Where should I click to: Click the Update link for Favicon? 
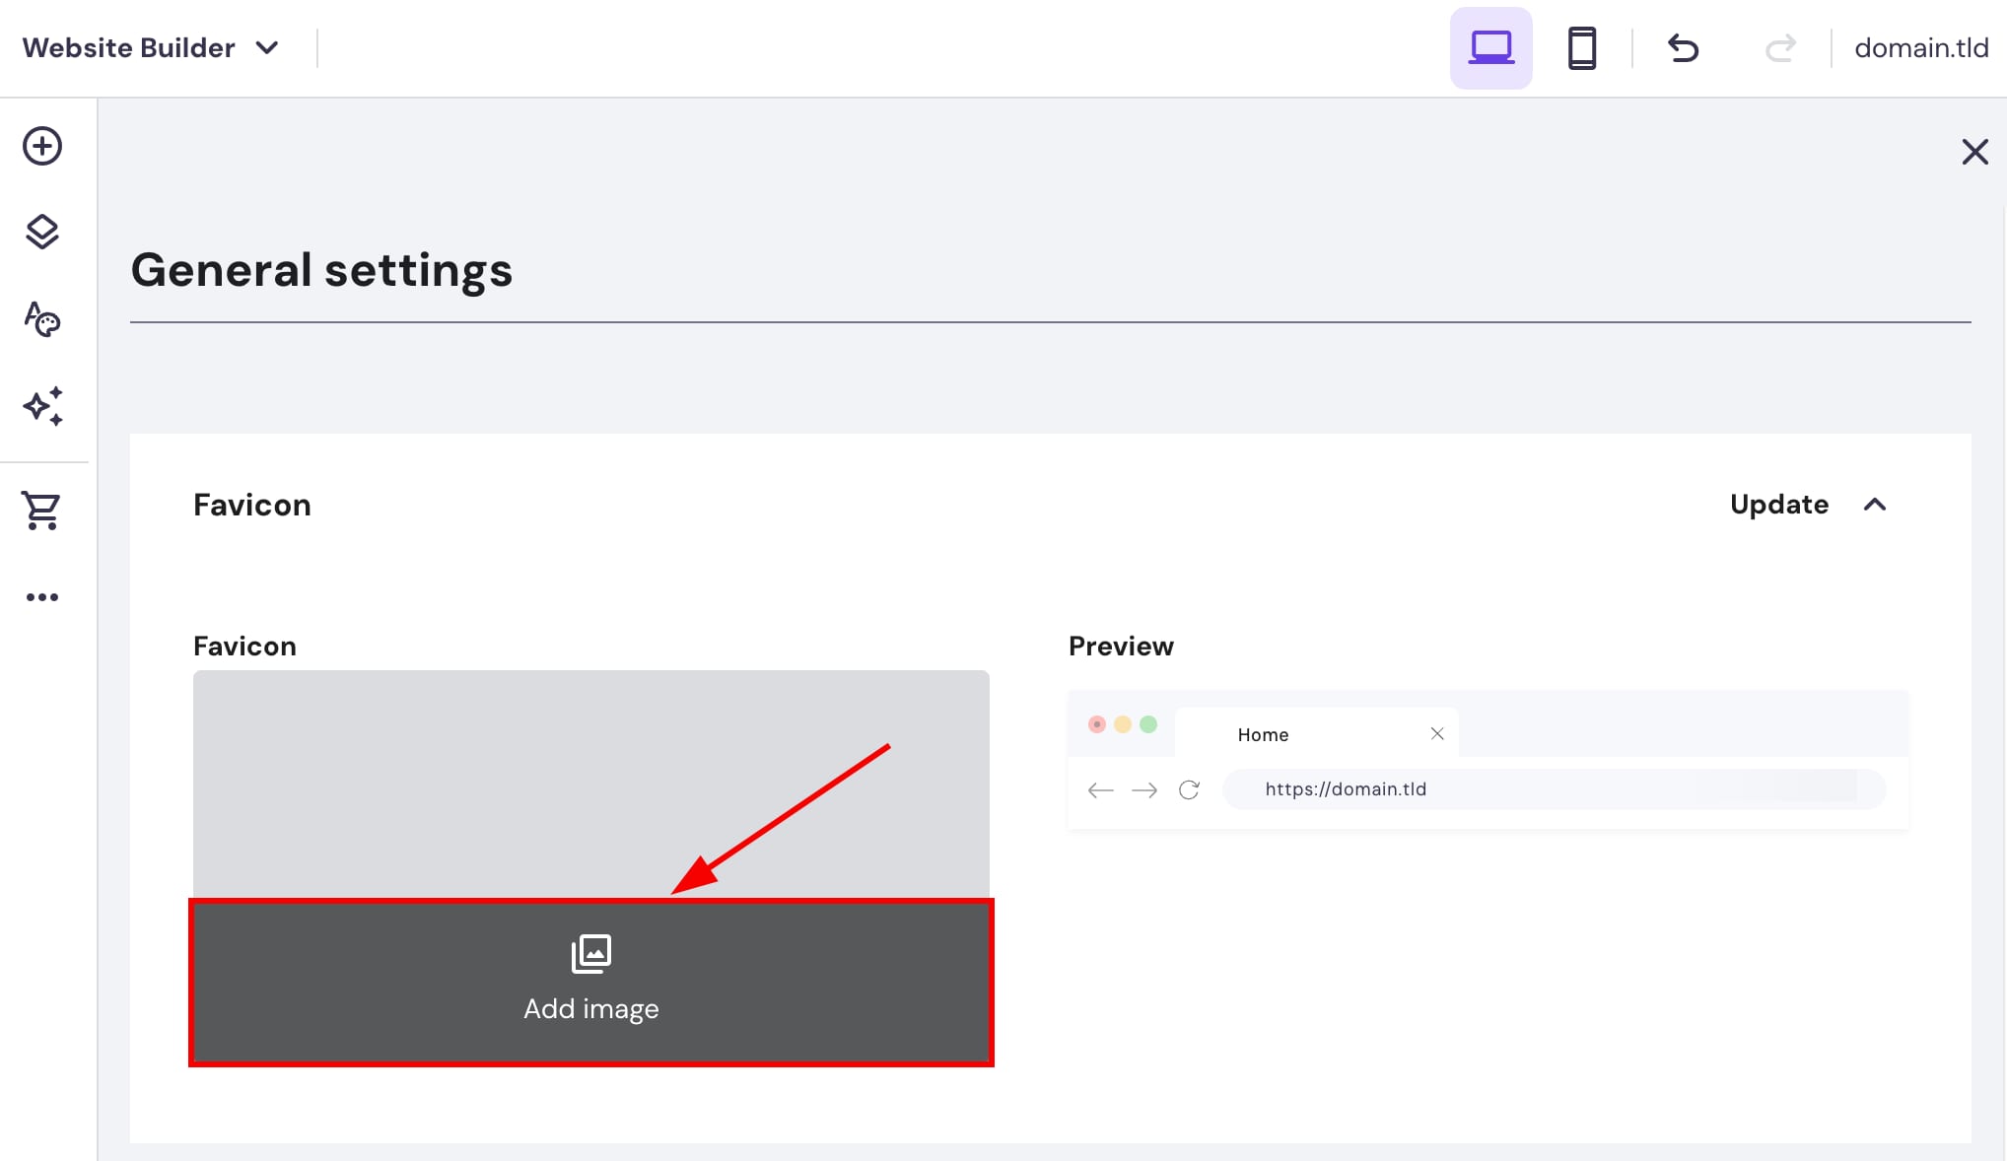1777,505
